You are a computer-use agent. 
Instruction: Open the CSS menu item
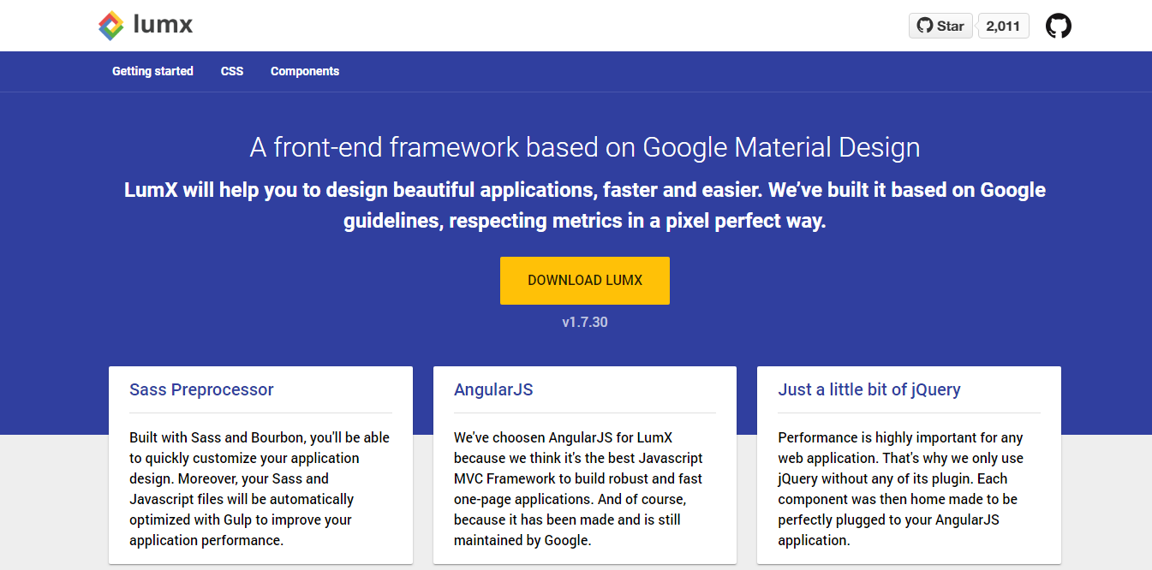tap(232, 71)
